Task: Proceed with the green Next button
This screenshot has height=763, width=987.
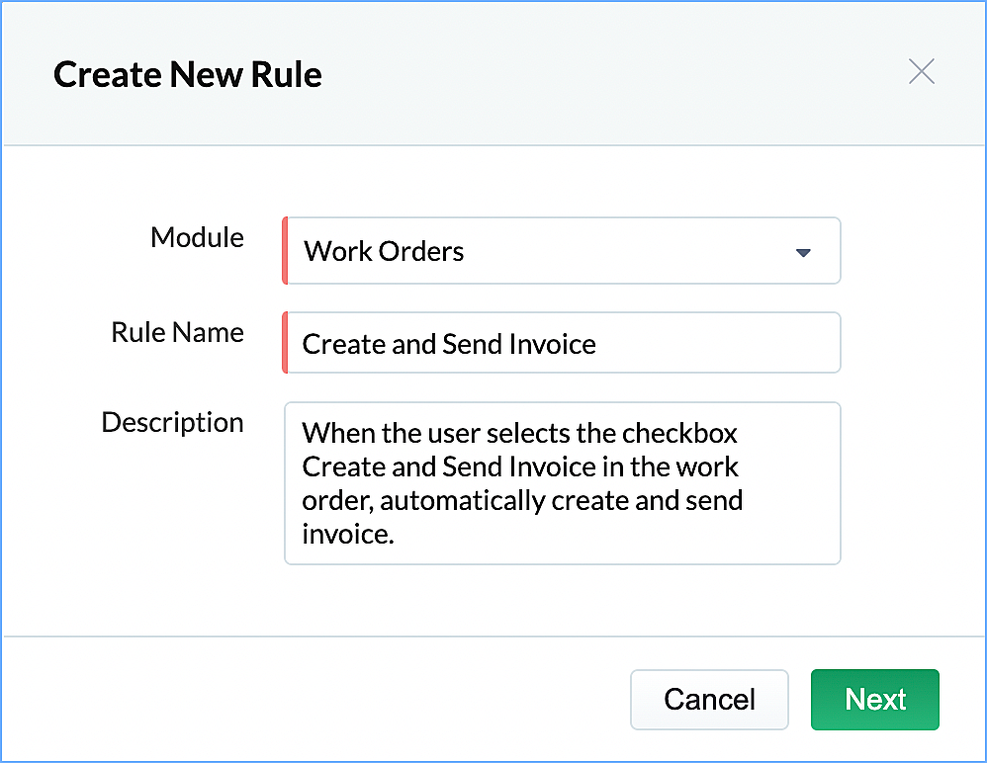Action: [x=874, y=700]
